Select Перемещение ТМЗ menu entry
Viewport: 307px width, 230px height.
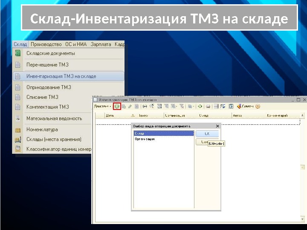click(69, 65)
